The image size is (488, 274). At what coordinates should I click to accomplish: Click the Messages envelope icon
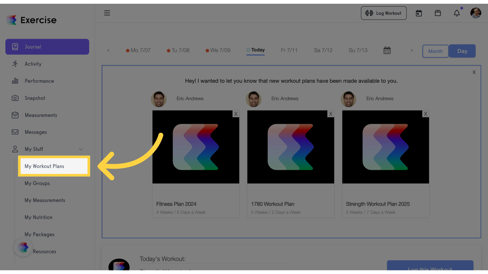click(x=15, y=132)
